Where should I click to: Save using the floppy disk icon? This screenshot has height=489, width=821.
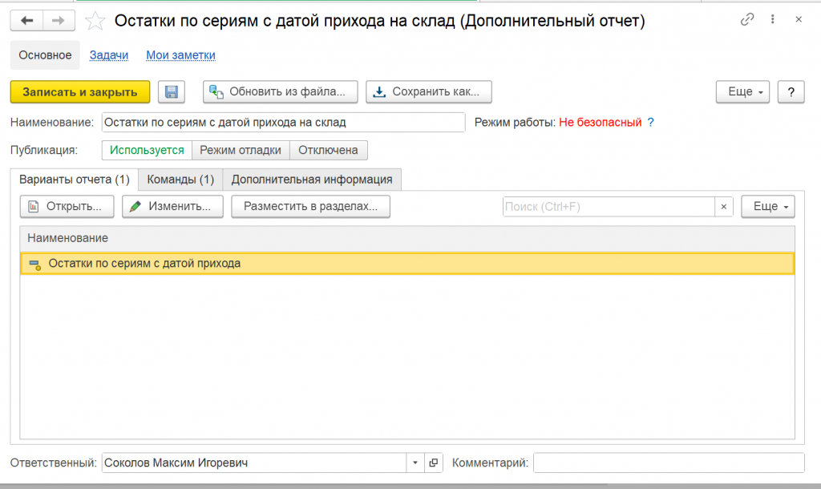[x=172, y=92]
